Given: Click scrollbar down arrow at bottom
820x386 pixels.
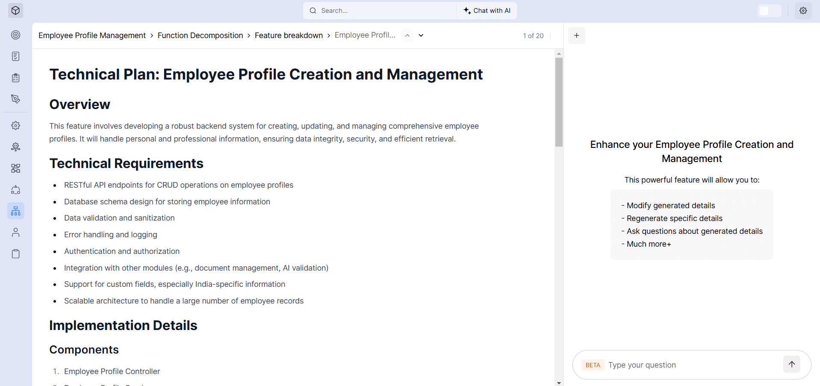Looking at the screenshot, I should click(559, 383).
